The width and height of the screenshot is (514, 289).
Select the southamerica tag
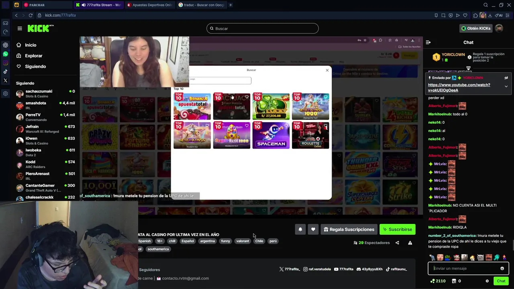pos(158,249)
